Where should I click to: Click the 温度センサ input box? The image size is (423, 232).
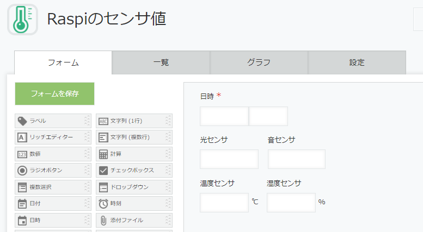coord(224,203)
